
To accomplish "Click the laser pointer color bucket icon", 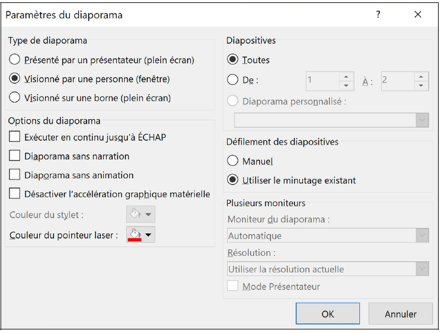I will (135, 235).
